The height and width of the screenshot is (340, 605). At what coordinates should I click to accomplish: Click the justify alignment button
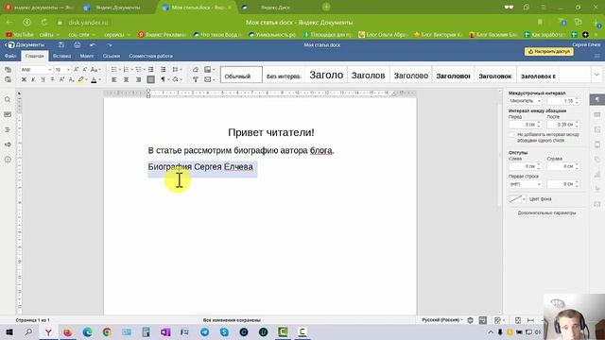click(151, 79)
